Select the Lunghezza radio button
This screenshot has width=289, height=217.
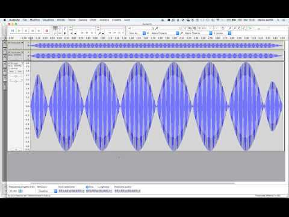tap(97, 187)
